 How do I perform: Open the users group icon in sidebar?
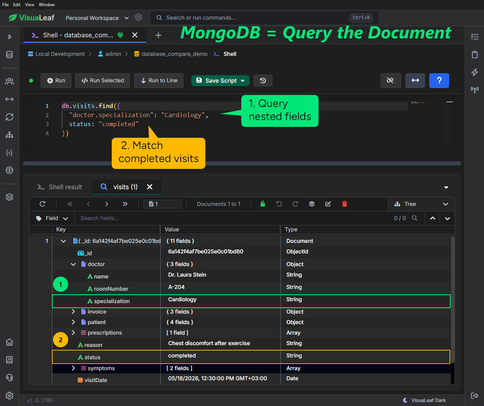tap(9, 82)
